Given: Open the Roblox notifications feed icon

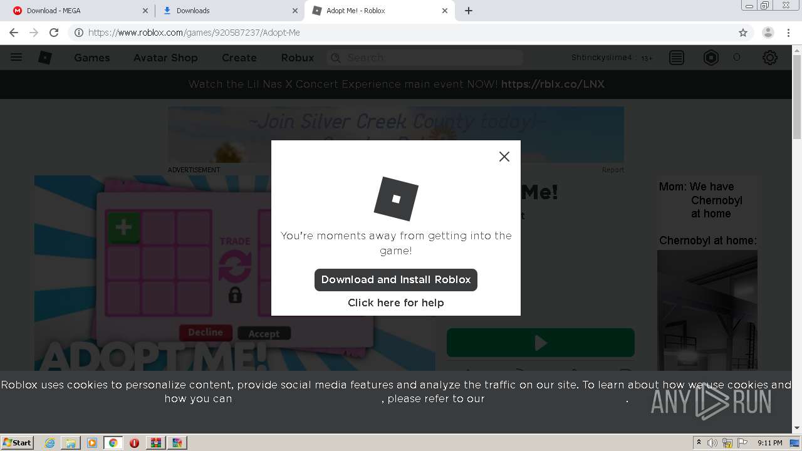Looking at the screenshot, I should (677, 58).
